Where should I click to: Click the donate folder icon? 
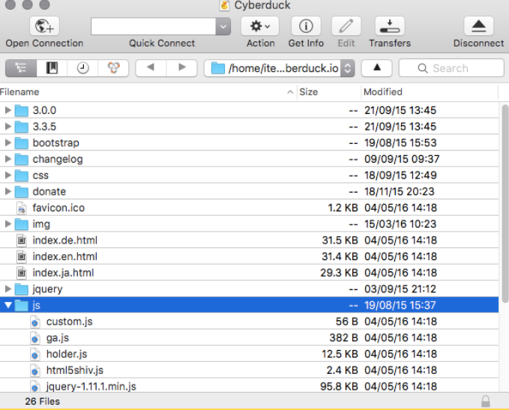tap(22, 192)
